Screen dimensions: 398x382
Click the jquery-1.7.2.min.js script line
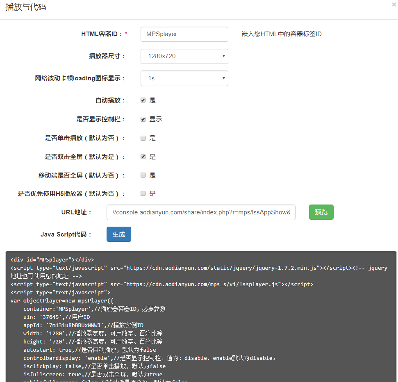pyautogui.click(x=199, y=268)
